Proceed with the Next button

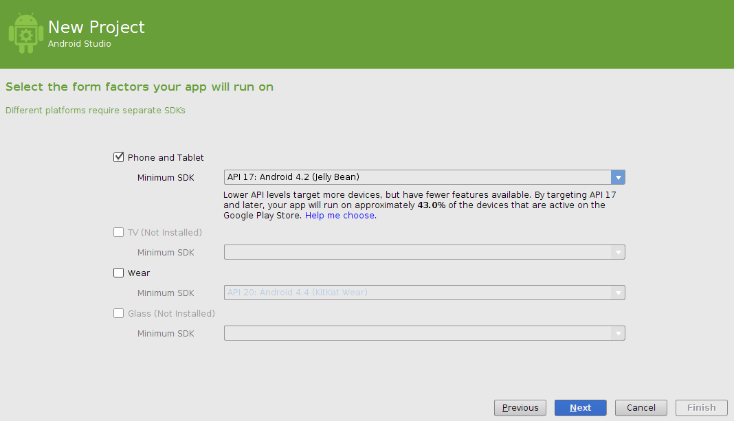click(581, 407)
